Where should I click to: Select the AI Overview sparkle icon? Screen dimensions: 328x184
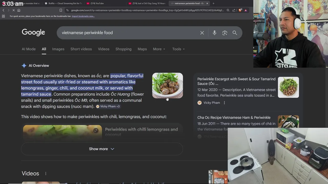24,66
